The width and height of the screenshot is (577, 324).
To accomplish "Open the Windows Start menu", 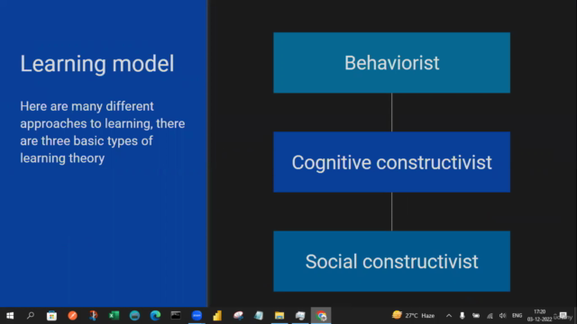I will (x=10, y=316).
